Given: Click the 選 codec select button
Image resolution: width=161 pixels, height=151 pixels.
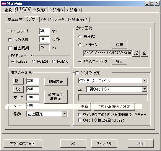Looking at the screenshot, I should coord(136,53).
